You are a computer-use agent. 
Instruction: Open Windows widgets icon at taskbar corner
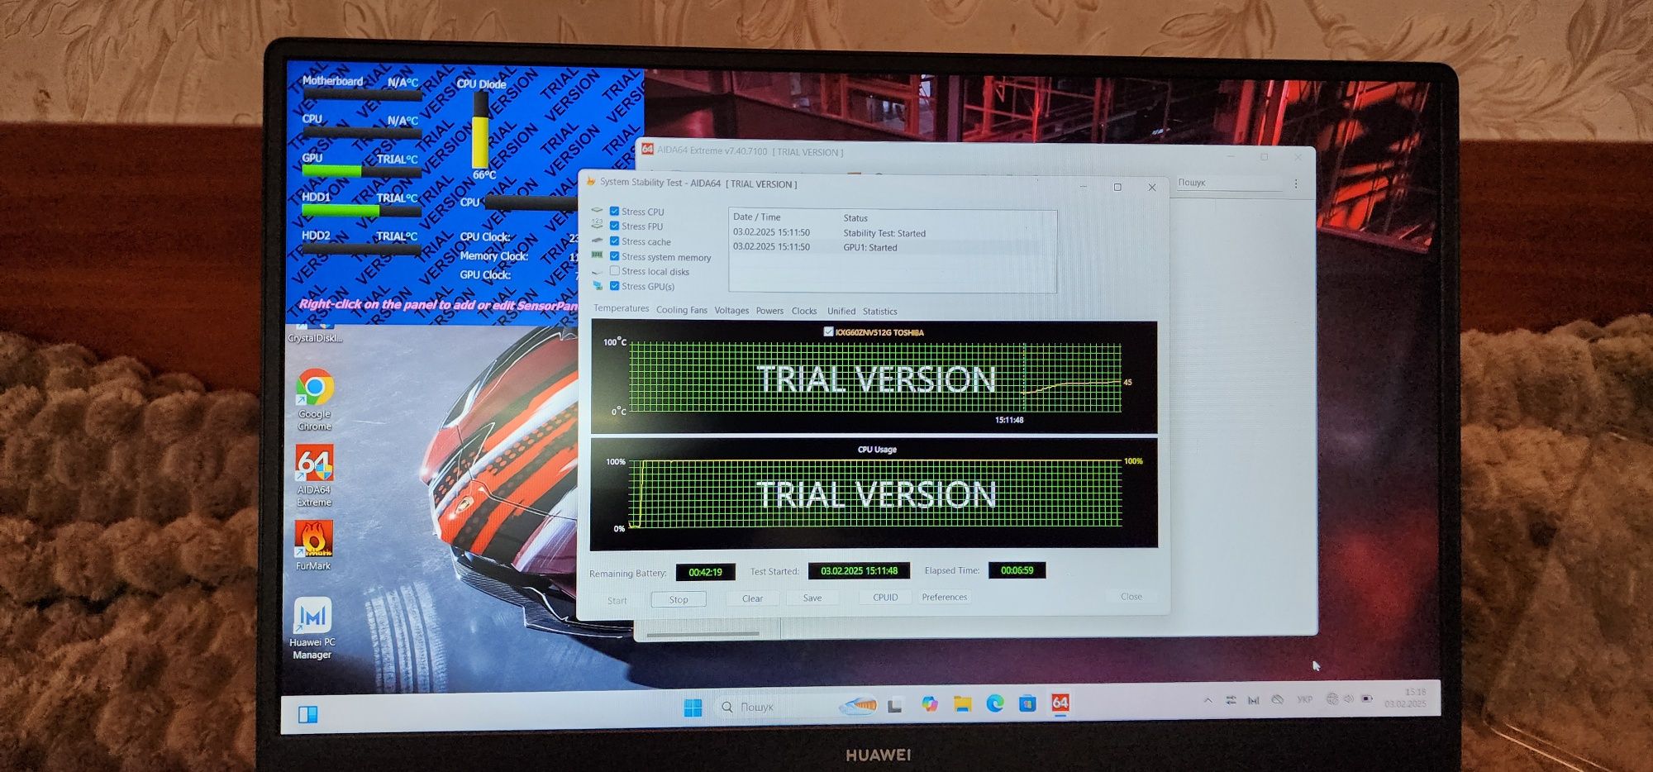click(307, 714)
